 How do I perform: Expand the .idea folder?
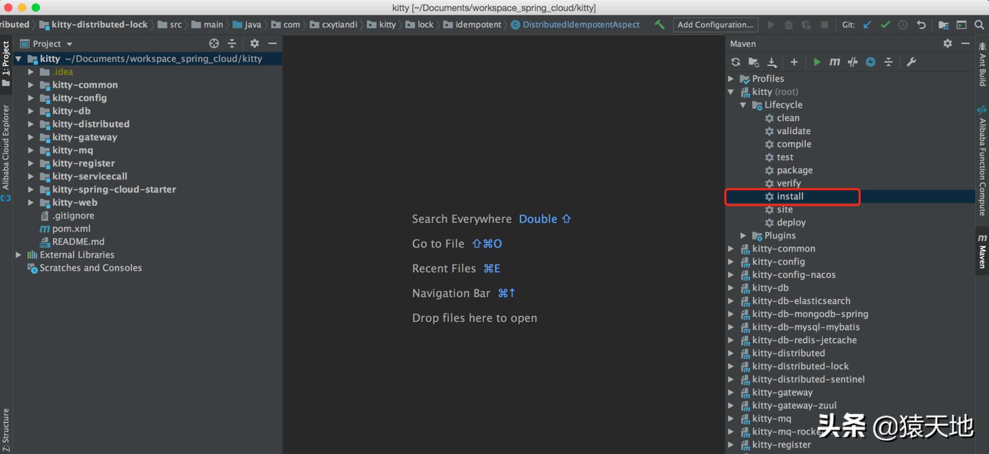click(x=31, y=72)
